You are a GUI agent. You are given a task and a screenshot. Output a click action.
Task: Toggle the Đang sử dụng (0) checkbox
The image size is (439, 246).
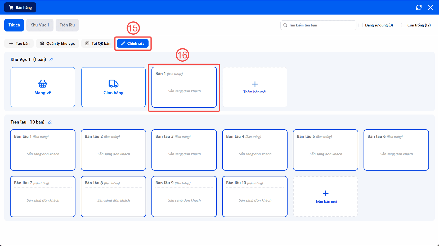pyautogui.click(x=361, y=25)
